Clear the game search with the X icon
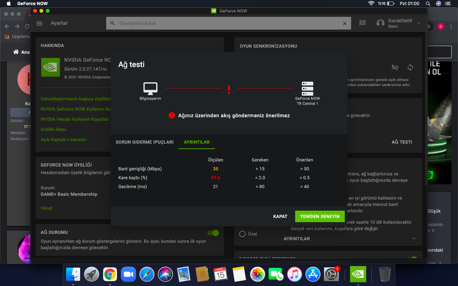 [x=345, y=23]
